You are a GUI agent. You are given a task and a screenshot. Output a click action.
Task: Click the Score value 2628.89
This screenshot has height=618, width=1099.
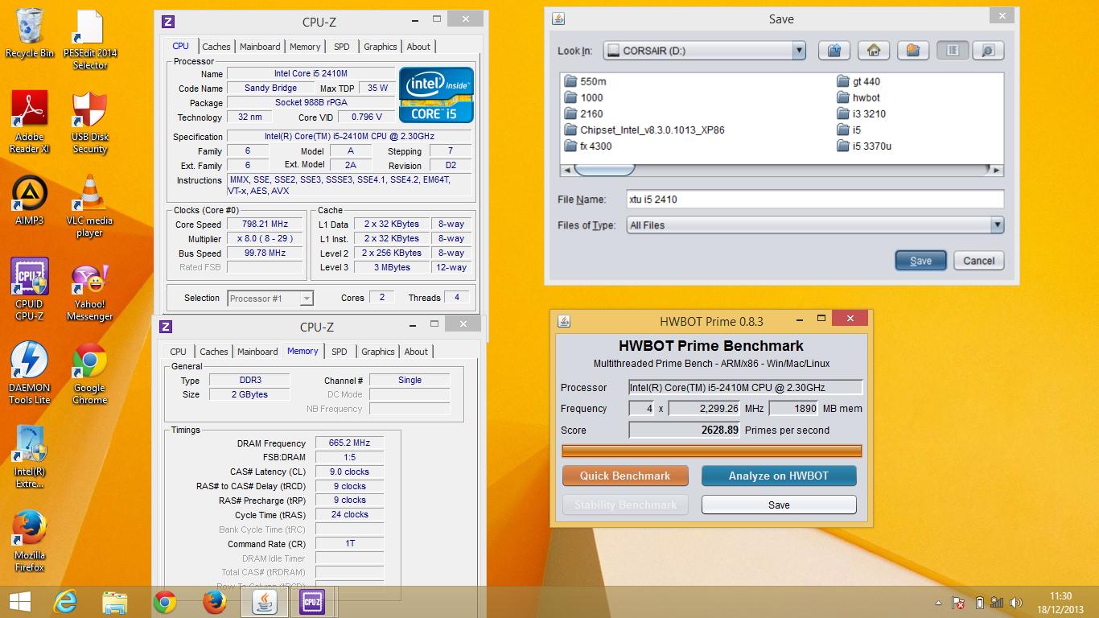(685, 430)
